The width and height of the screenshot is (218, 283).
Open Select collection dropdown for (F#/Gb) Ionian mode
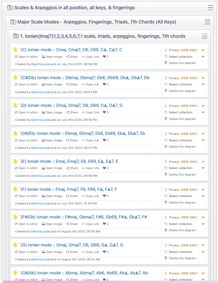[x=203, y=224]
